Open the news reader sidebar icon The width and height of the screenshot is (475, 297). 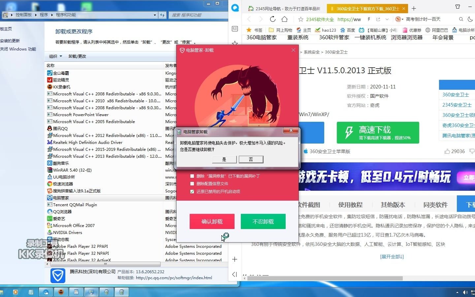coord(235,29)
